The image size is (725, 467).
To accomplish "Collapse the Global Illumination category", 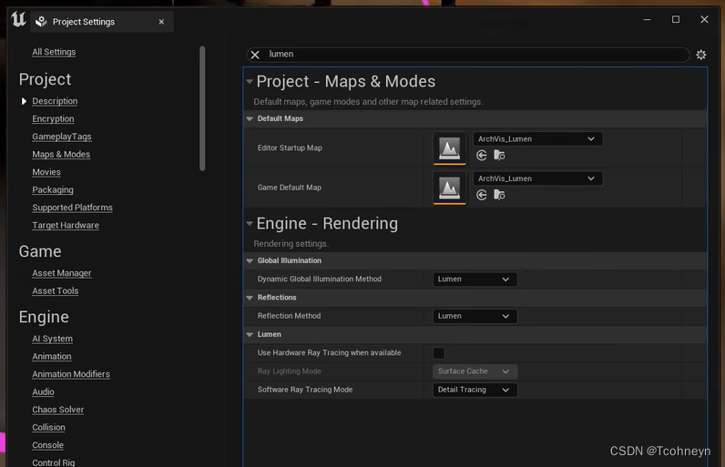I will [x=250, y=261].
